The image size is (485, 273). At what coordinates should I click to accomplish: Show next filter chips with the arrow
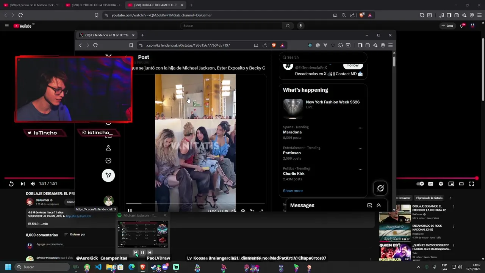tap(451, 198)
